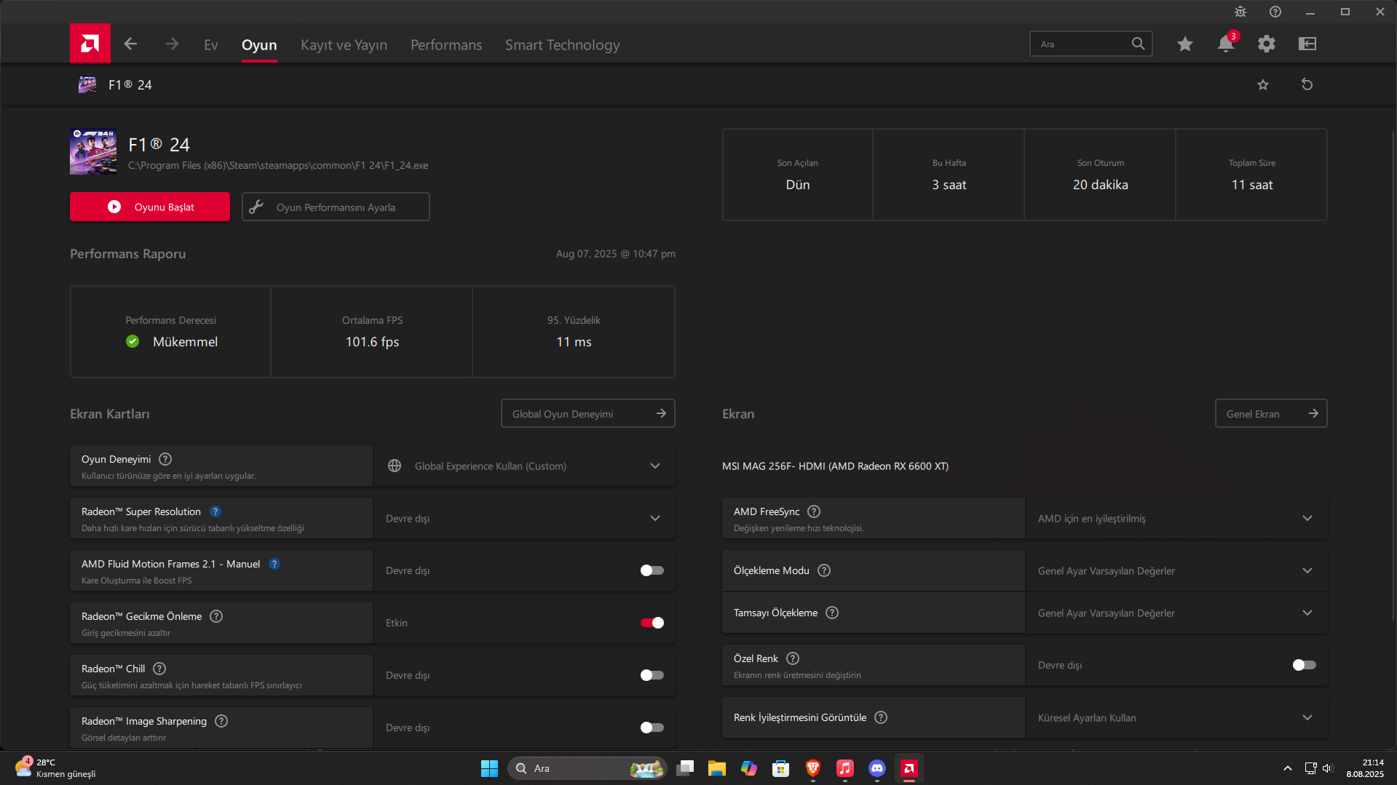Click the Ortalama FPS 101.6 fps value
Screen dimensions: 1397x785
click(372, 342)
